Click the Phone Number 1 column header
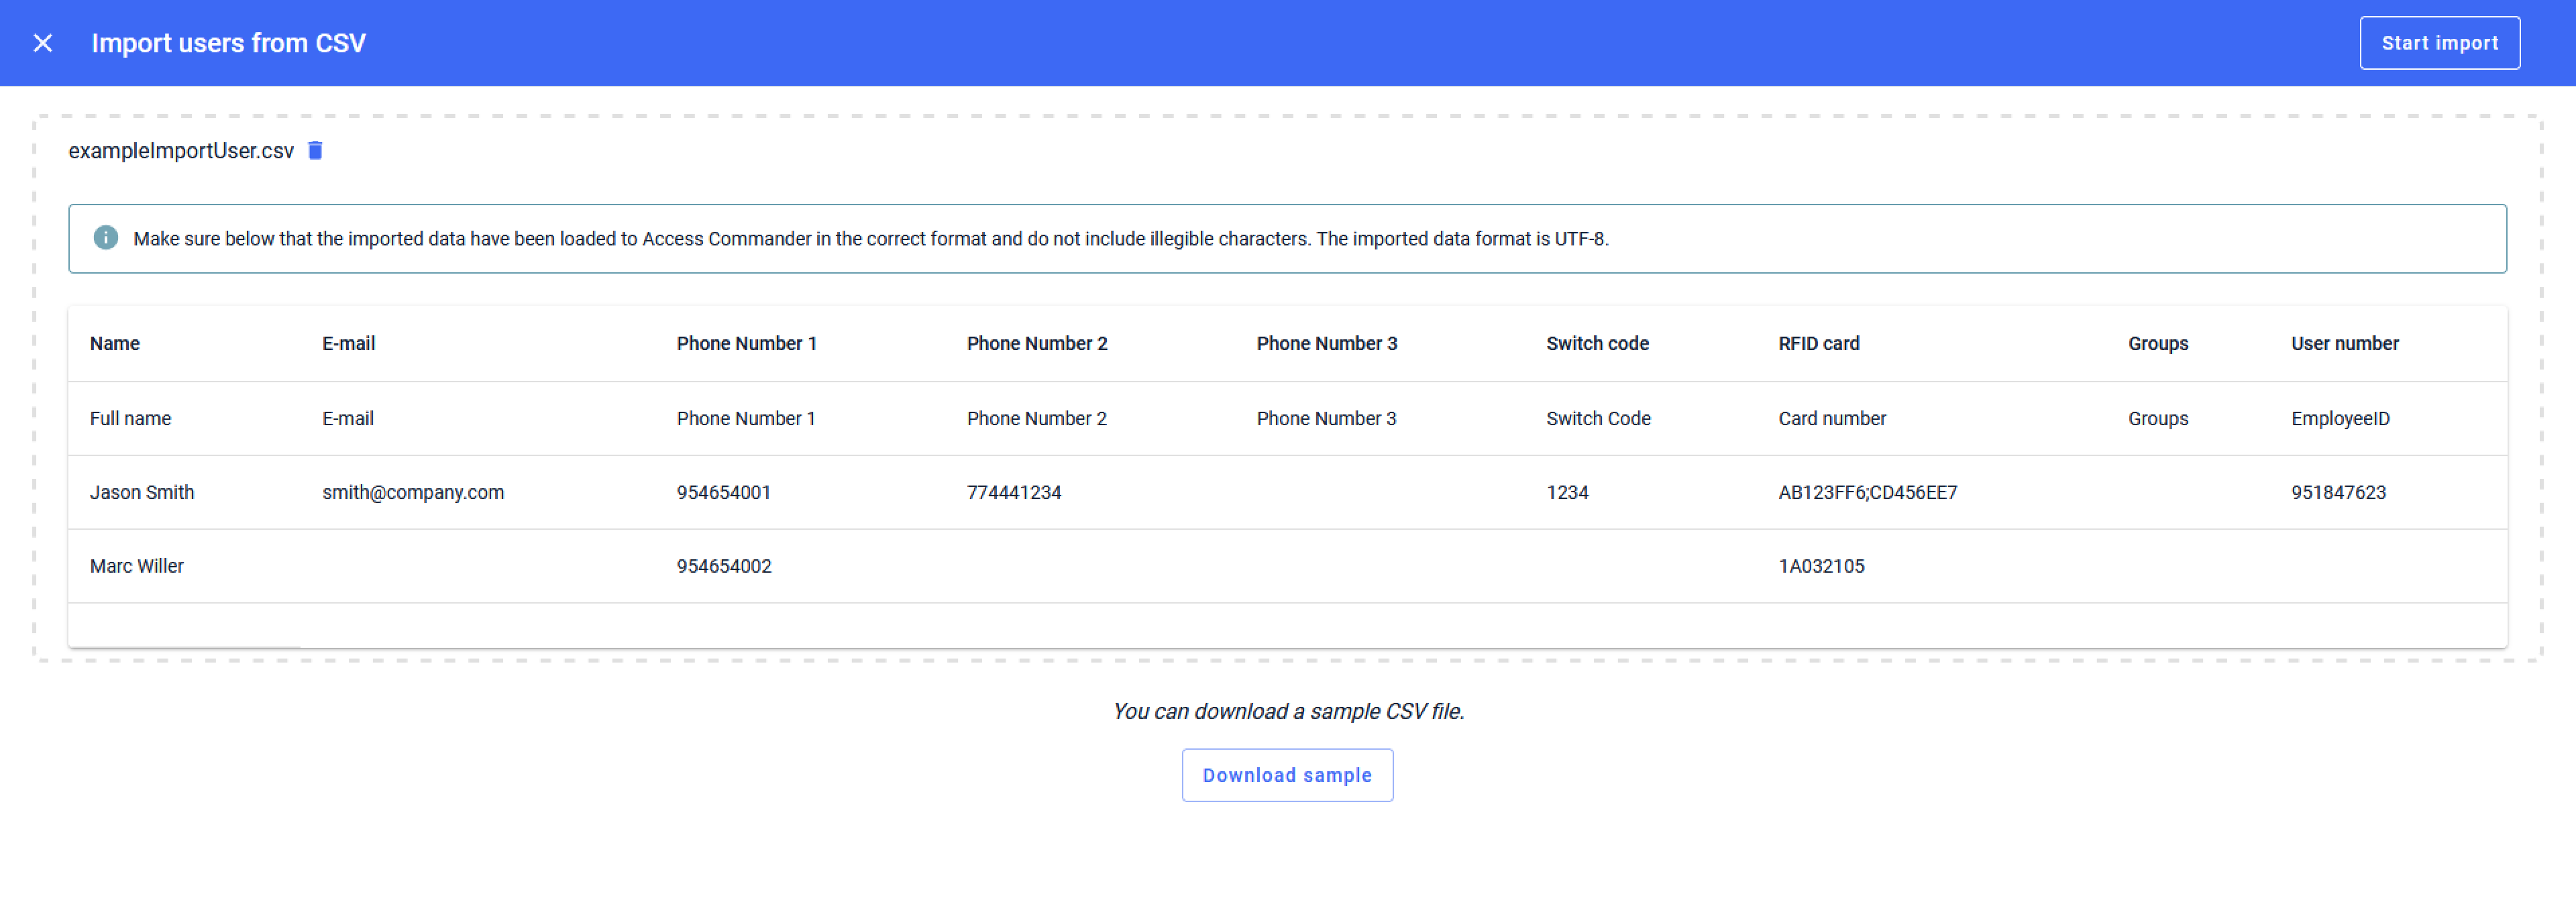 click(746, 343)
